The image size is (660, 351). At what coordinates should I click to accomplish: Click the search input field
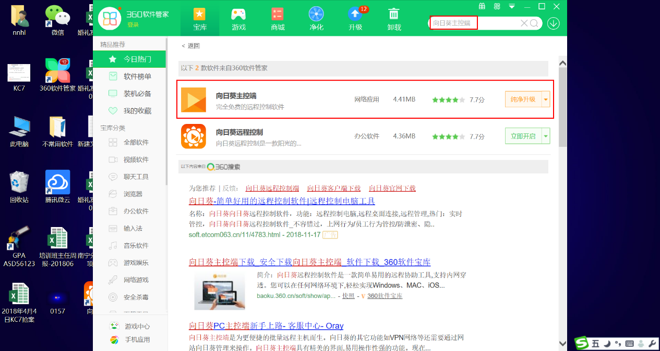pos(472,23)
